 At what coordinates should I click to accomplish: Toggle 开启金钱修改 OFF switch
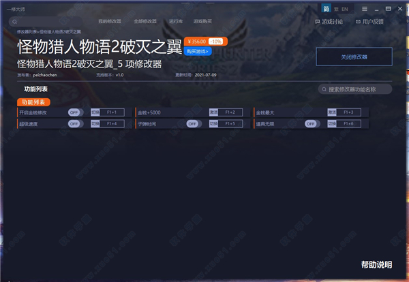point(76,112)
